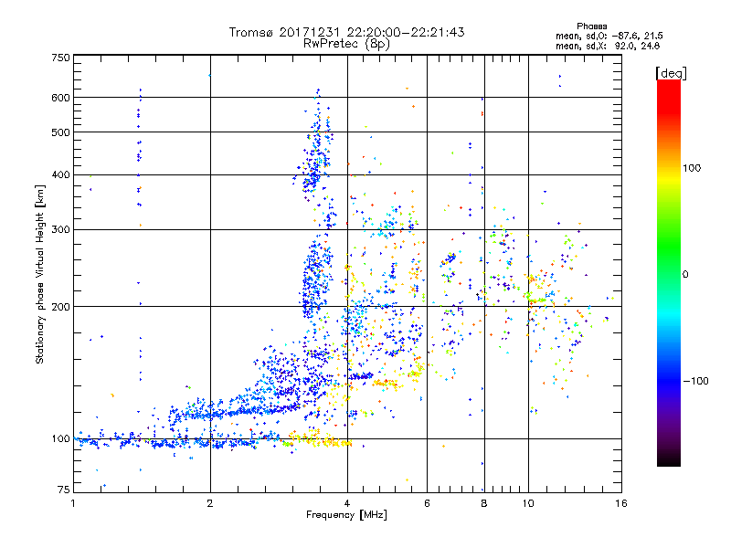731x548 pixels.
Task: Click the '[deg]' color bar unit label
Action: click(x=671, y=73)
